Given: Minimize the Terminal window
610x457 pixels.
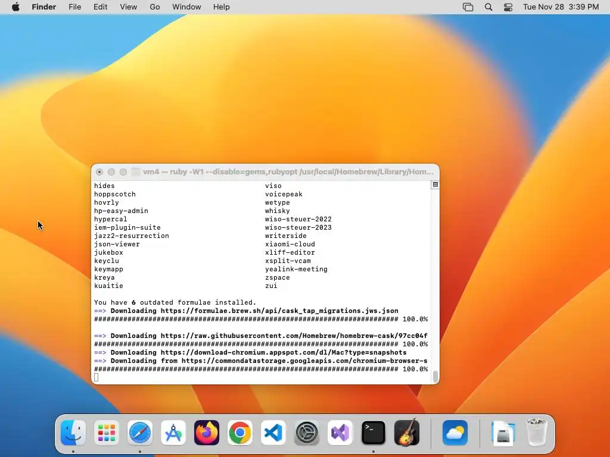Looking at the screenshot, I should [111, 172].
